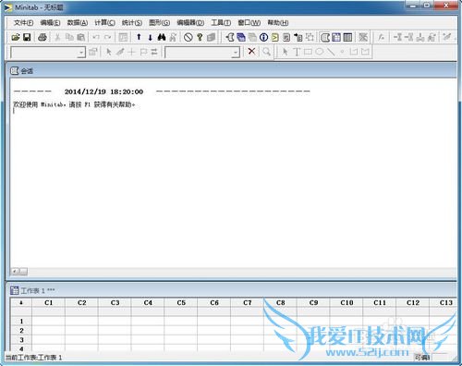Click the 工作表 1 worksheet title bar
This screenshot has width=462, height=366.
point(231,290)
